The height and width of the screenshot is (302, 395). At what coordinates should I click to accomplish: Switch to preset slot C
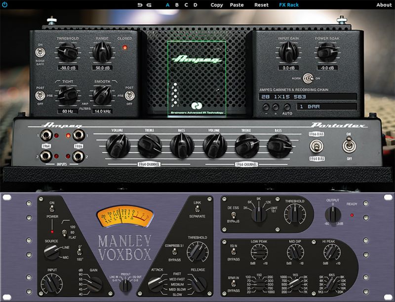(186, 5)
